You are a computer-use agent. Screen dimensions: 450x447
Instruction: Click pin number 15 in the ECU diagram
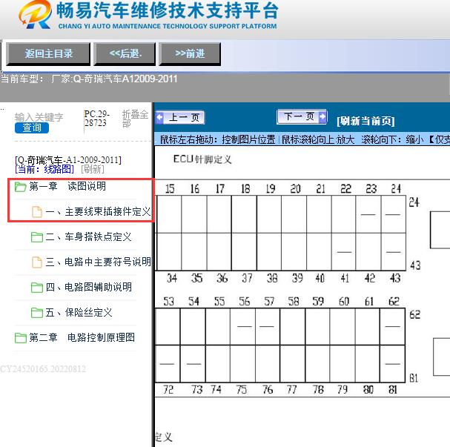170,188
